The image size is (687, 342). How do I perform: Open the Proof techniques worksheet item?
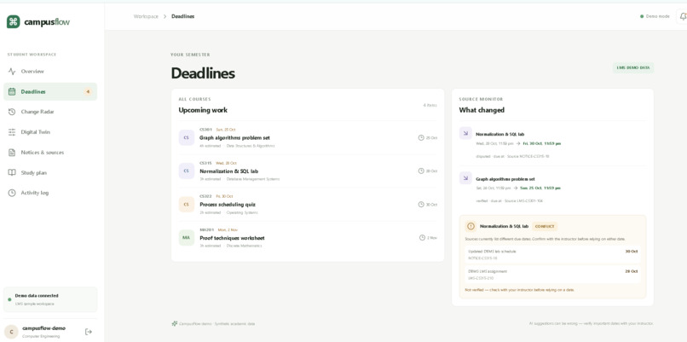(308, 238)
